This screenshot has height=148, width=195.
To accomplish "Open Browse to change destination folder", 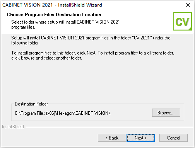I will (166, 113).
